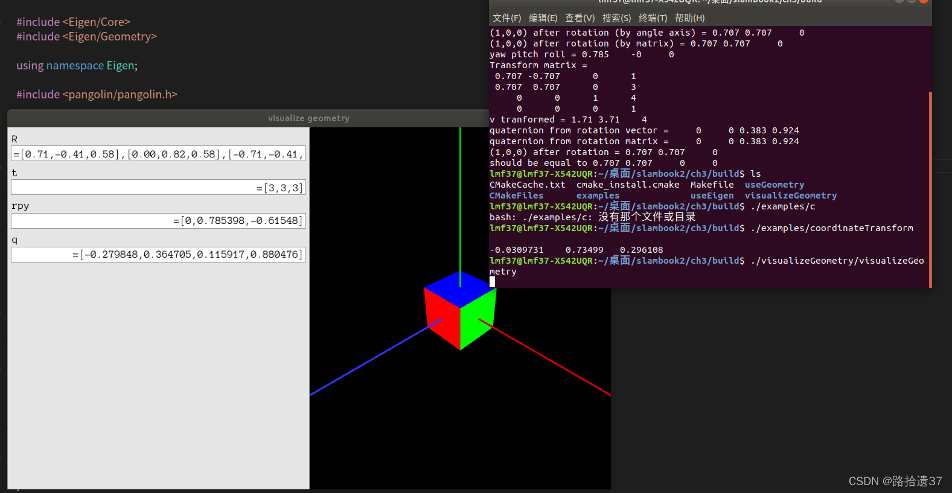Click the bash error line 没有那个文件或目录

[x=592, y=217]
